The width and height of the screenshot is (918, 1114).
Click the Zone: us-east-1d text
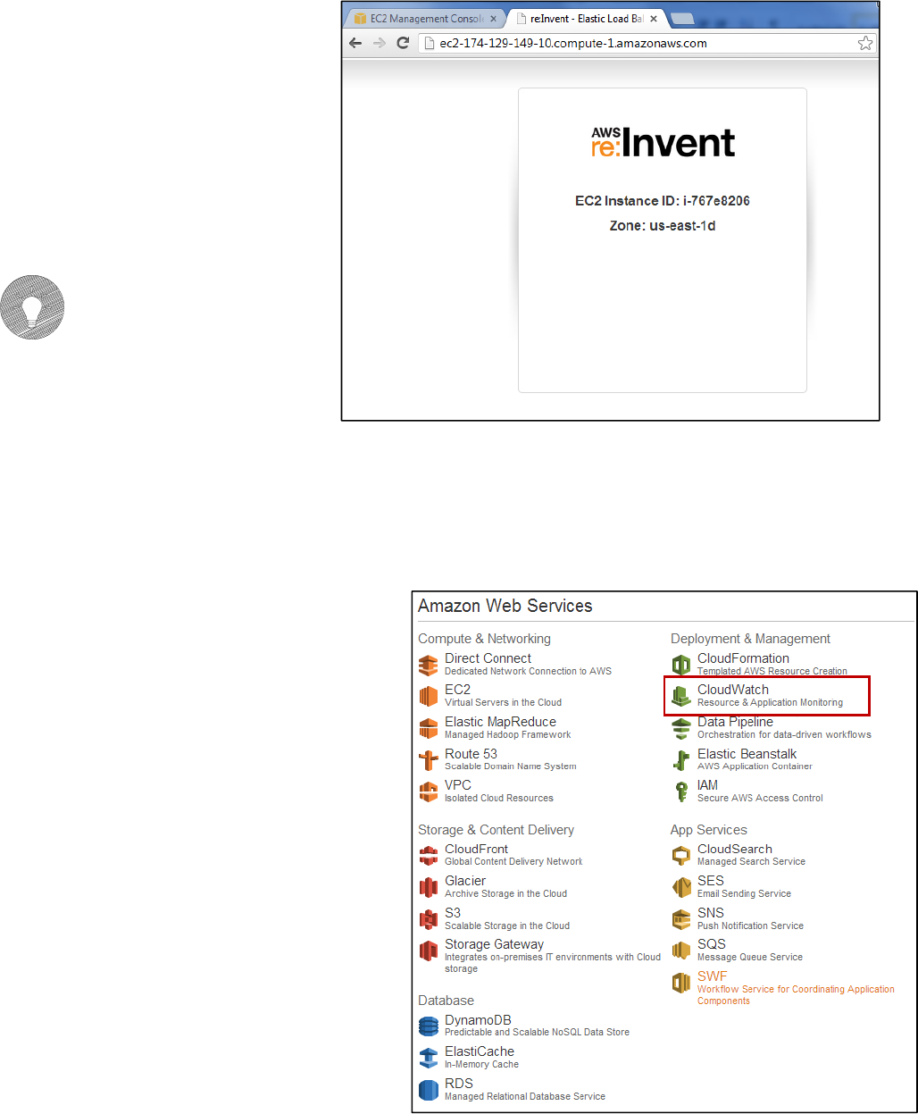coord(663,226)
